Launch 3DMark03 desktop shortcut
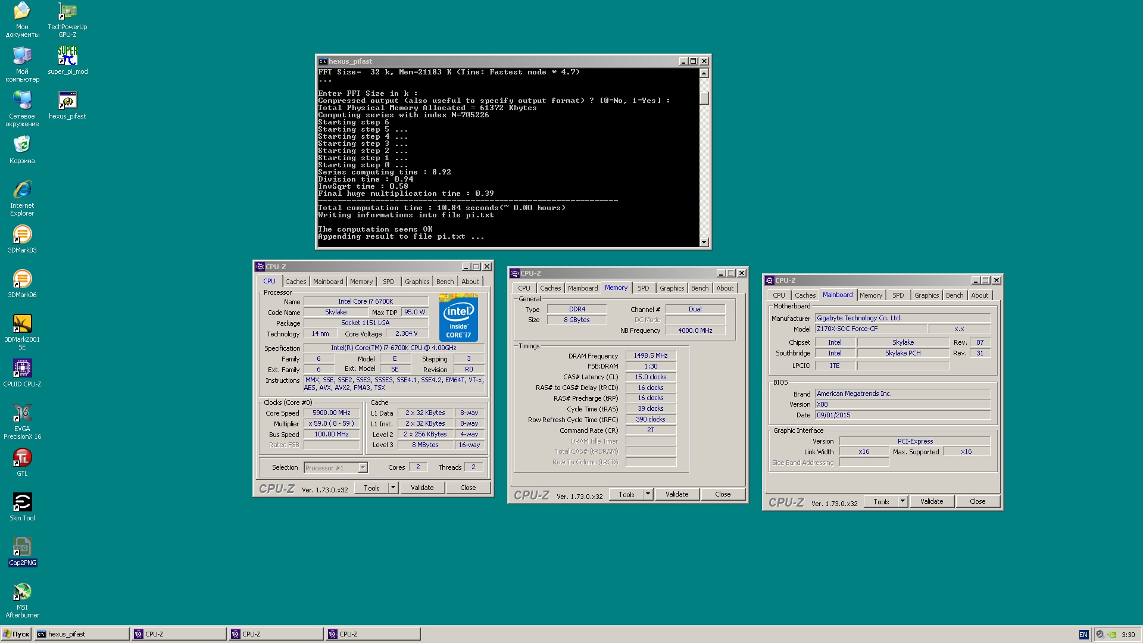 [x=22, y=239]
